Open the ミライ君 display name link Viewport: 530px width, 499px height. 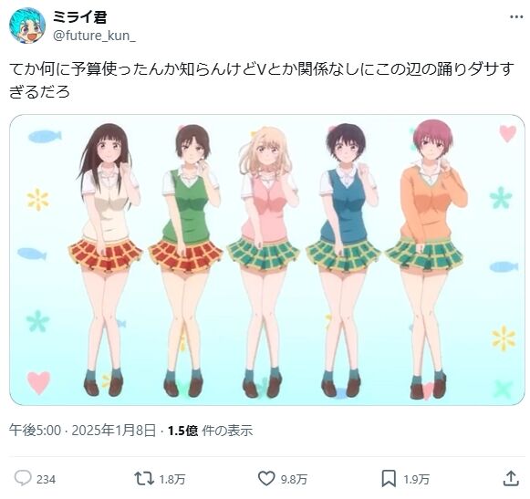(x=79, y=17)
